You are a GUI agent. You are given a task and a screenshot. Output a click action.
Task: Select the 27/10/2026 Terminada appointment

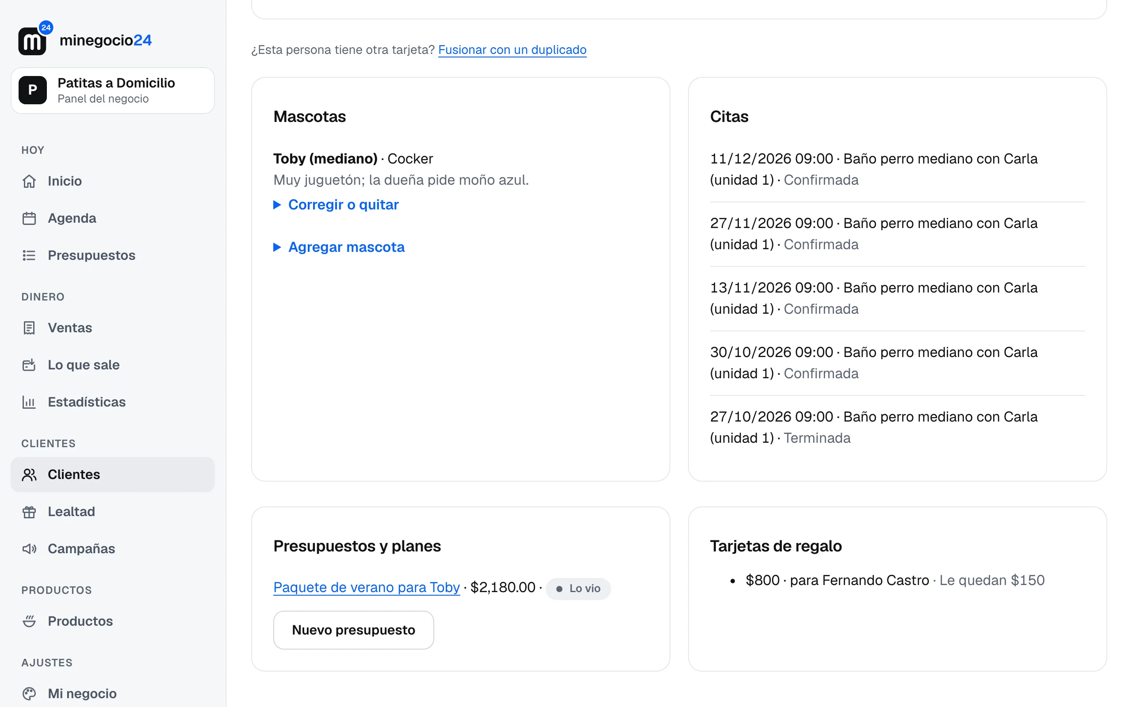(897, 427)
